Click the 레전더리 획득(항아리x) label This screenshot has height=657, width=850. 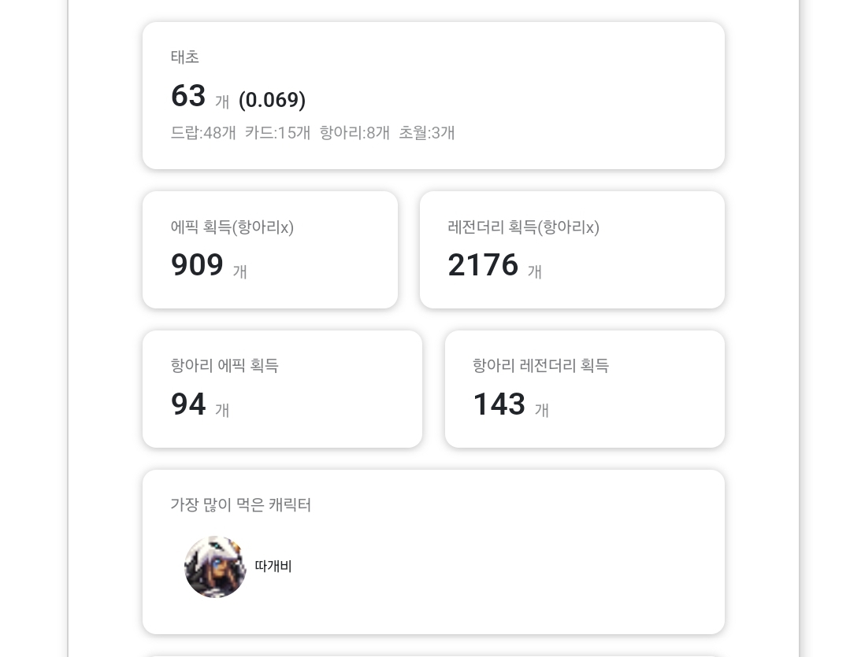click(x=523, y=227)
